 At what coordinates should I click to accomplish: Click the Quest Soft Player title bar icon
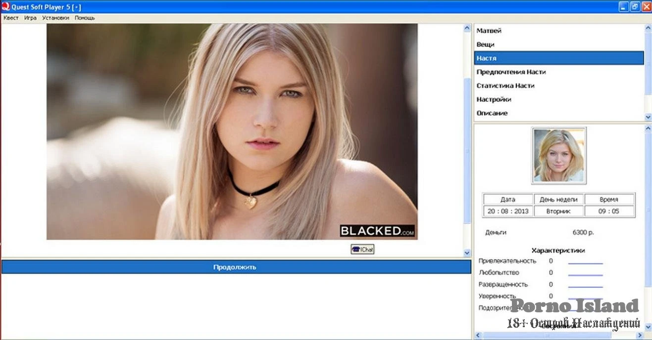pos(5,6)
